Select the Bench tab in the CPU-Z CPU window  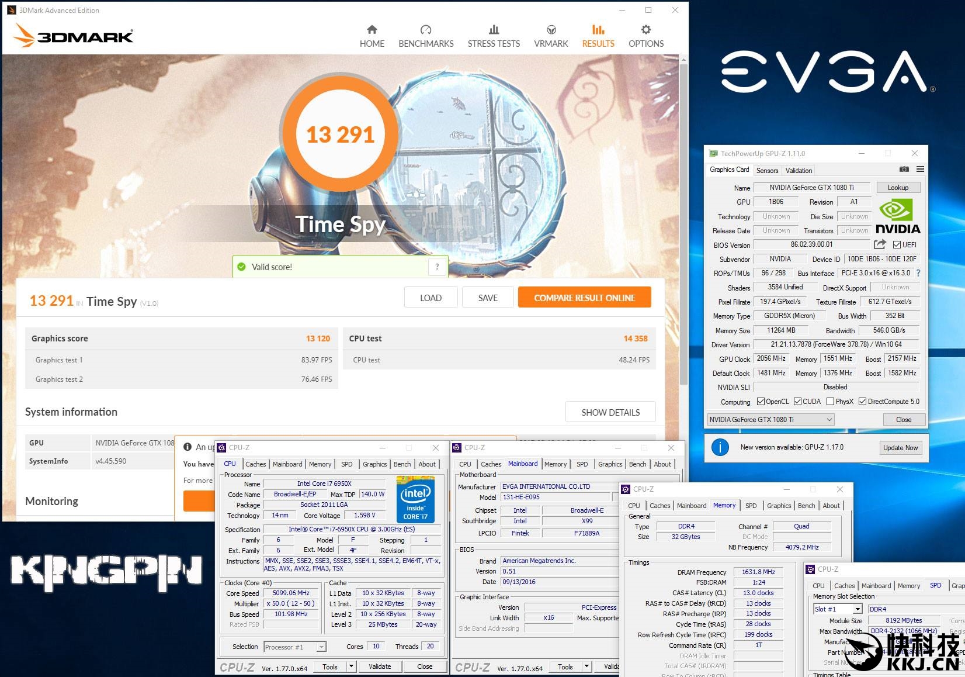click(x=402, y=464)
